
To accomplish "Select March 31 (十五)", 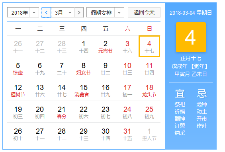I will [127, 134].
